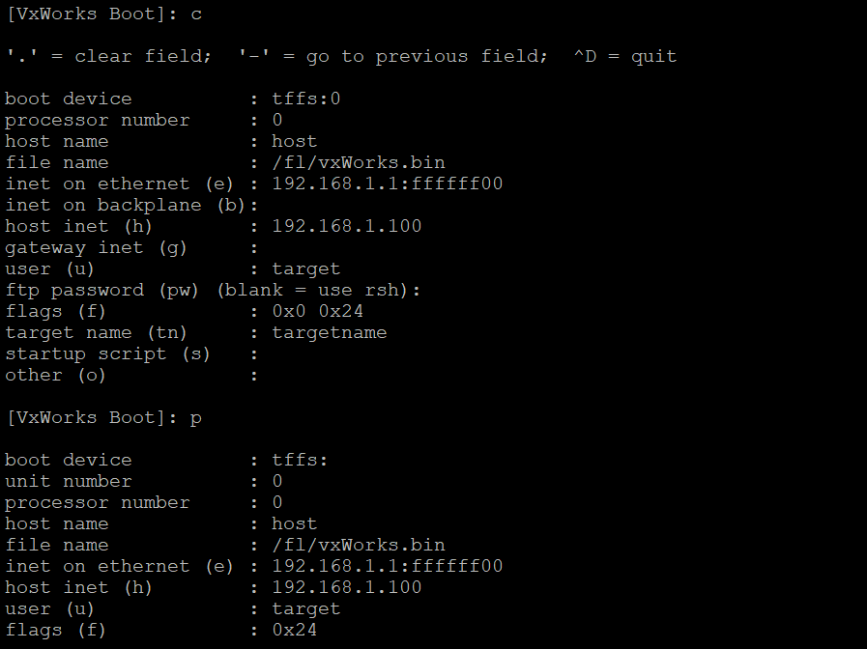Screen dimensions: 867x649
Task: Select the value "targetname"
Action: point(330,332)
